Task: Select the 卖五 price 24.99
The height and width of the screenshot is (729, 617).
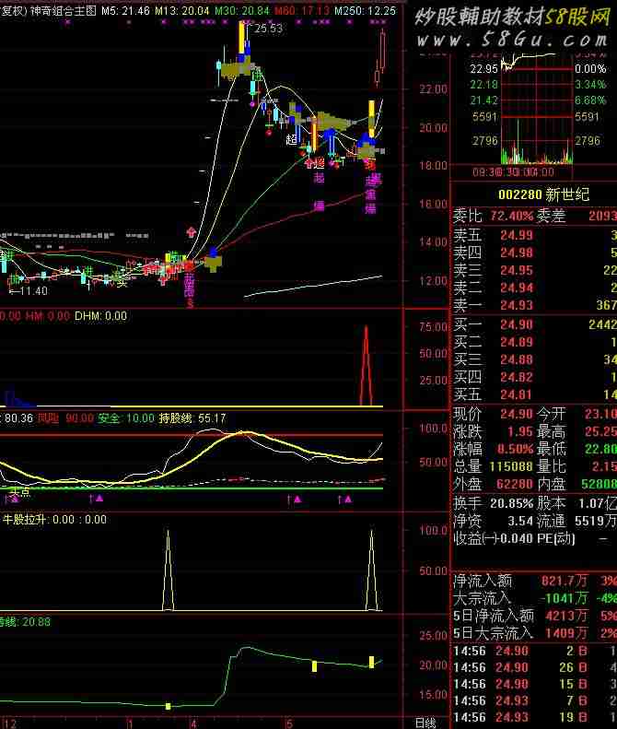Action: click(517, 235)
